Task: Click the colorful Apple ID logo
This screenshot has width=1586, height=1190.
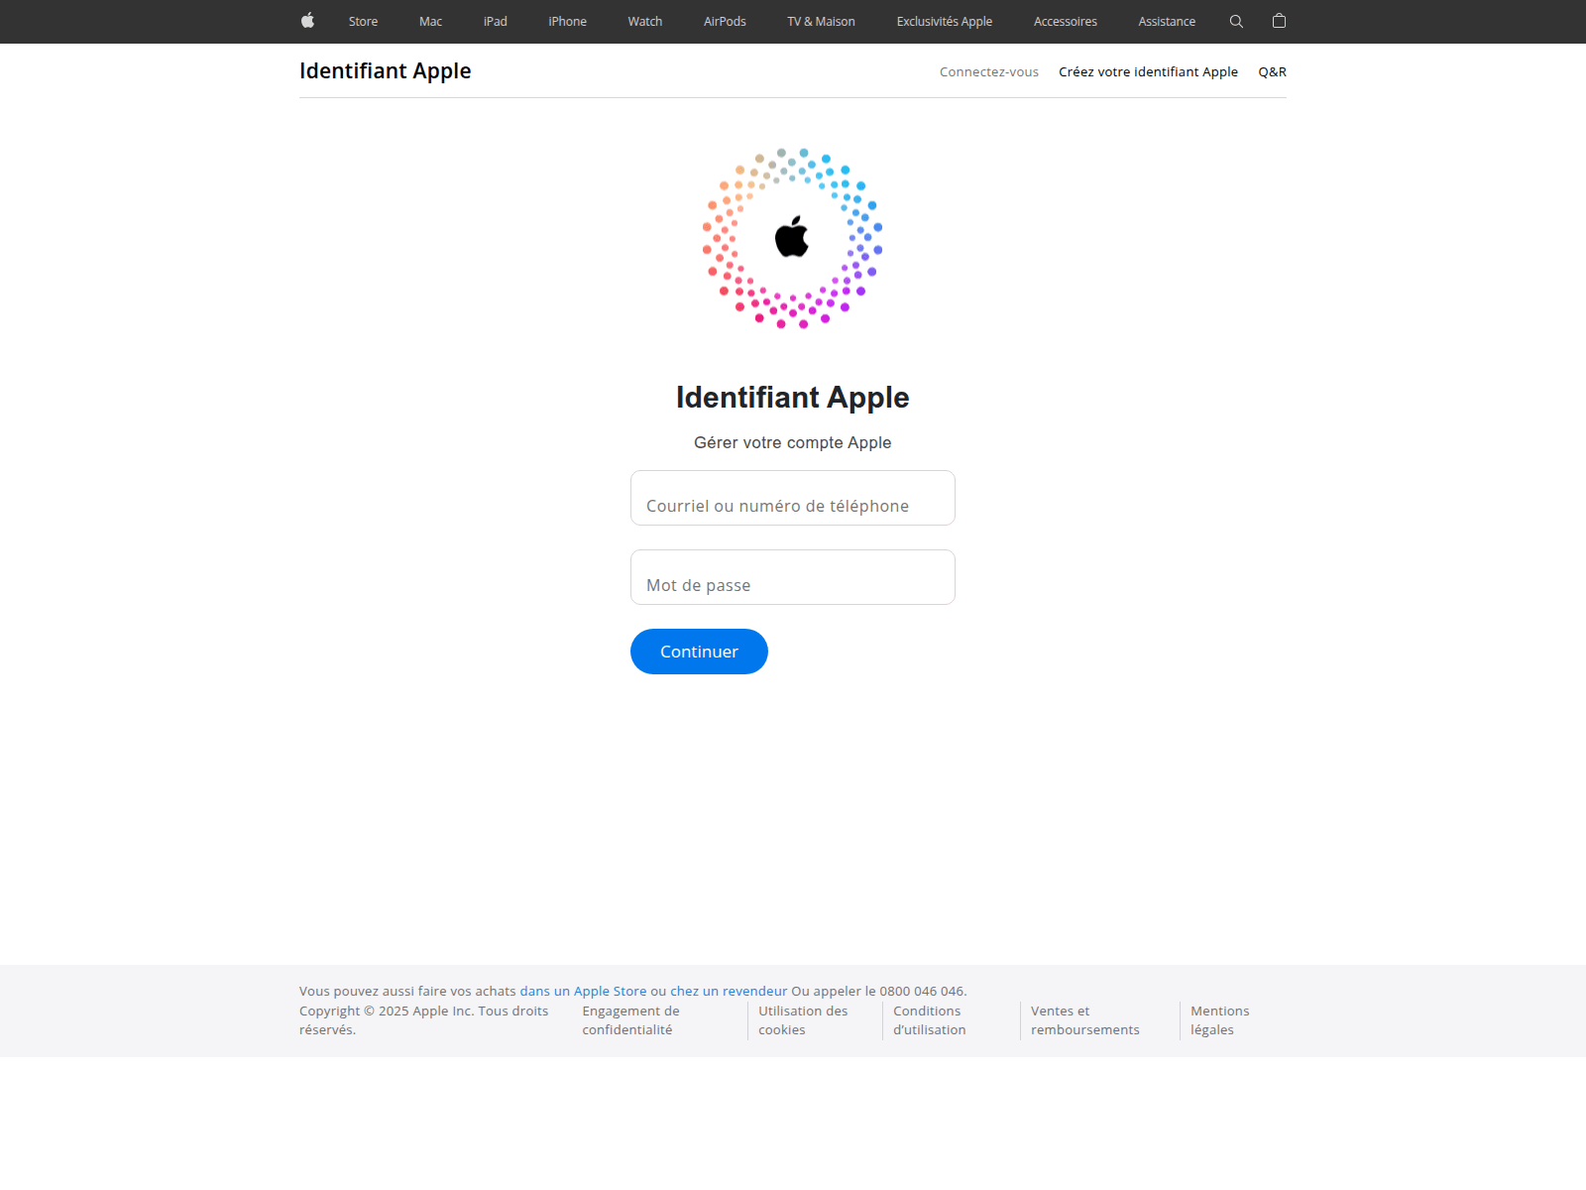Action: [792, 238]
